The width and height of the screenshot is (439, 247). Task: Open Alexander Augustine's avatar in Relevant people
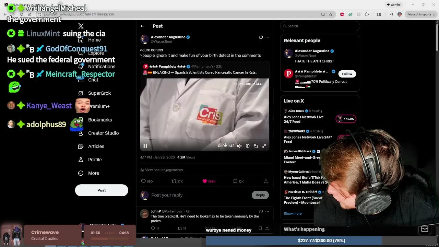288,53
